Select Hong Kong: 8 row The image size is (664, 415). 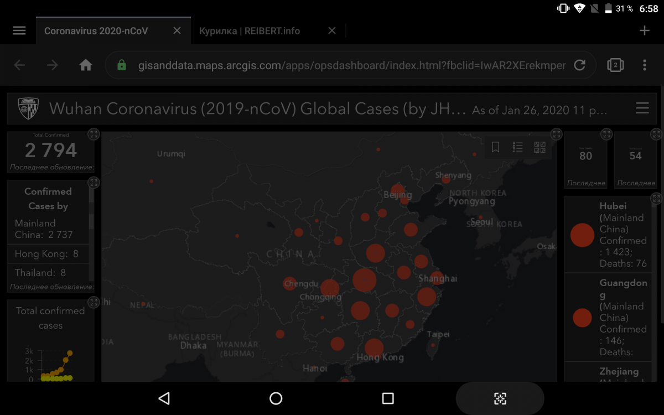click(48, 254)
